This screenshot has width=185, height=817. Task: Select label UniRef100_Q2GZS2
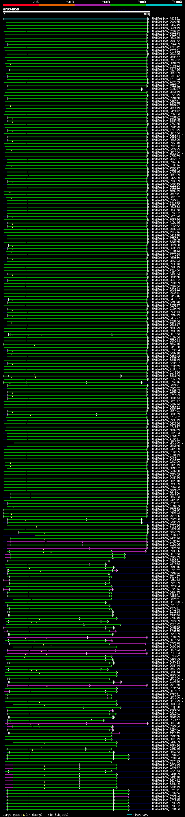pos(166,31)
